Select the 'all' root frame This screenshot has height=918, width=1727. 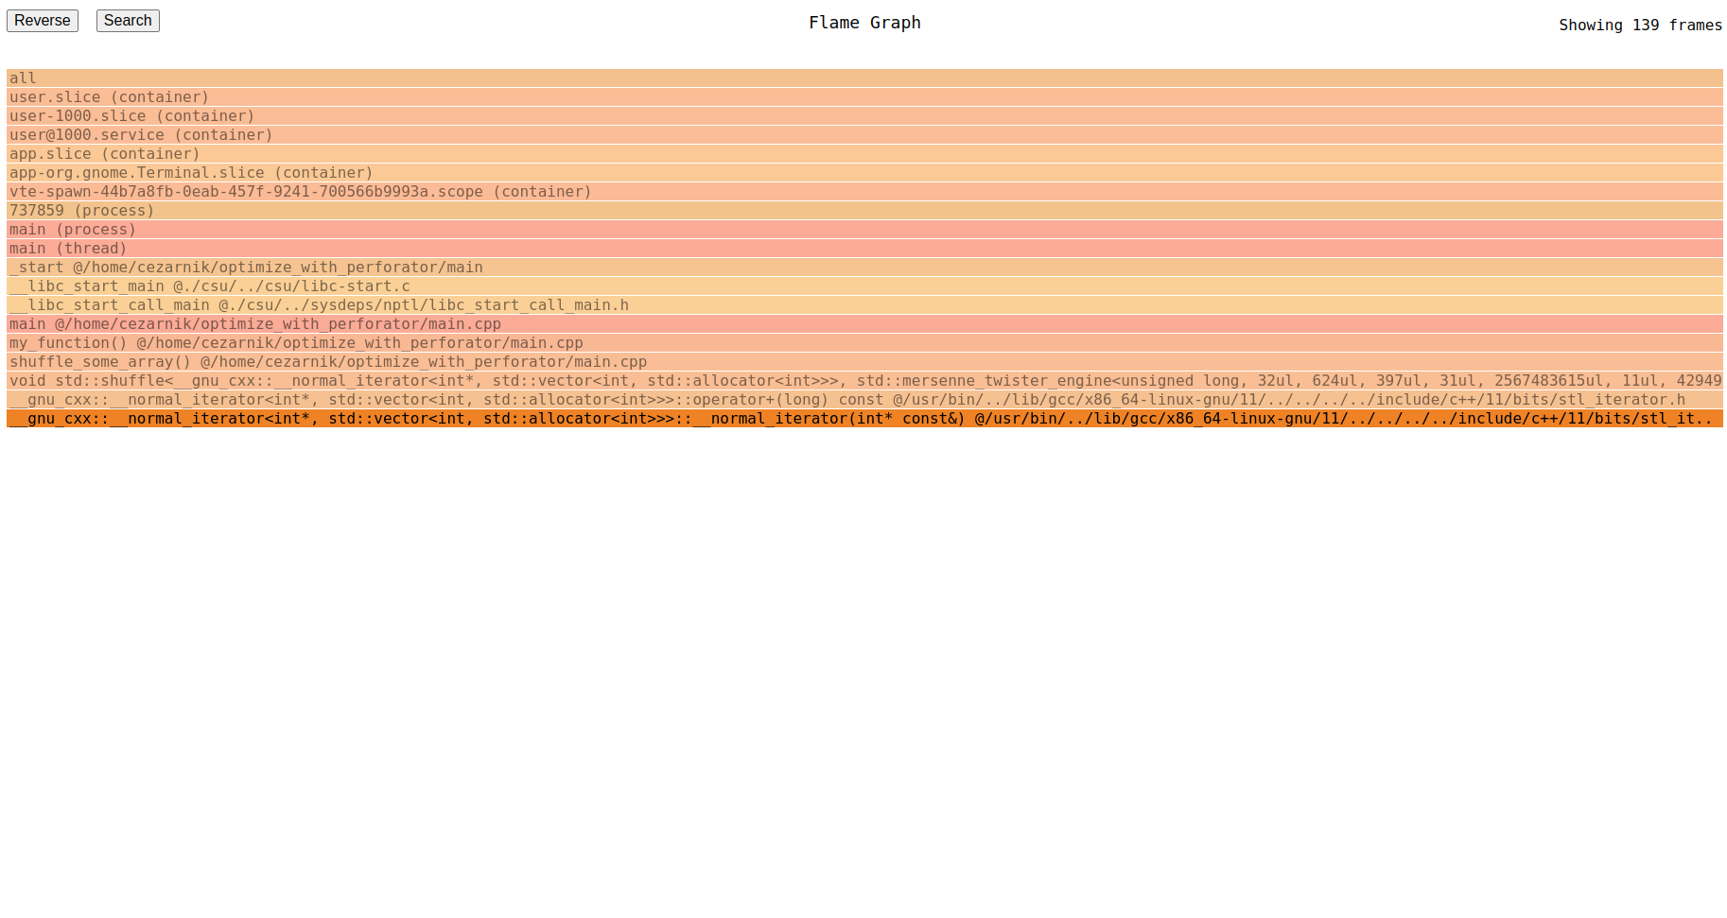coord(863,78)
